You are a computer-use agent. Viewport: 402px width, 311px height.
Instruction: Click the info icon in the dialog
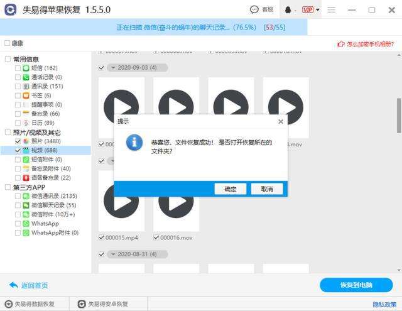pyautogui.click(x=134, y=142)
